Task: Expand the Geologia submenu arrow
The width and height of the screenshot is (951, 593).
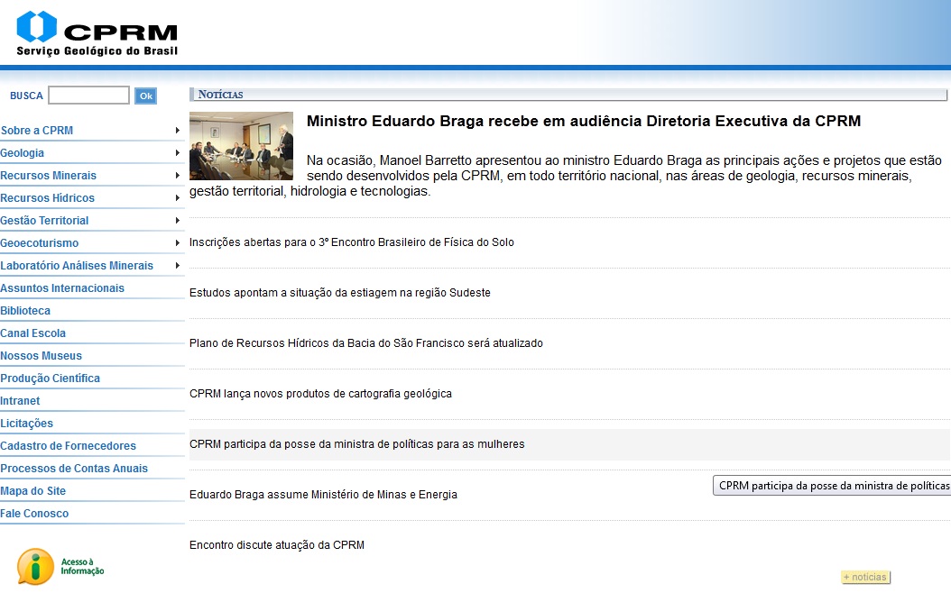Action: pos(178,153)
